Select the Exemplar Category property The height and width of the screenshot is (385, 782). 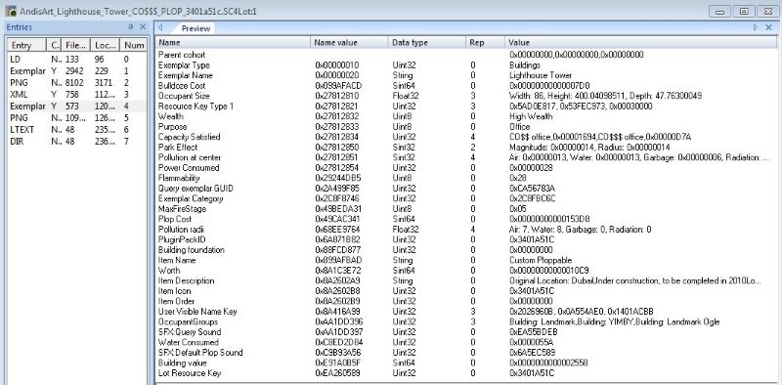(x=466, y=198)
